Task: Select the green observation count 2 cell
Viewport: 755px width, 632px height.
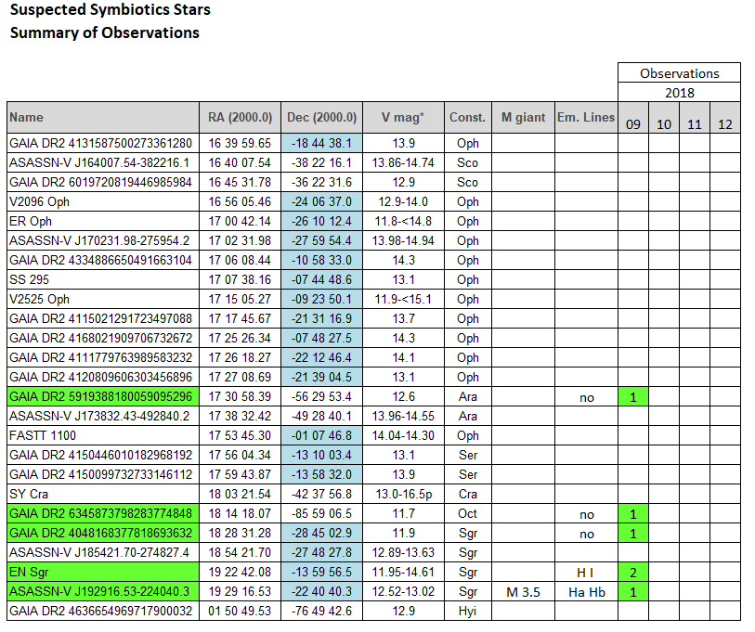Action: (633, 573)
